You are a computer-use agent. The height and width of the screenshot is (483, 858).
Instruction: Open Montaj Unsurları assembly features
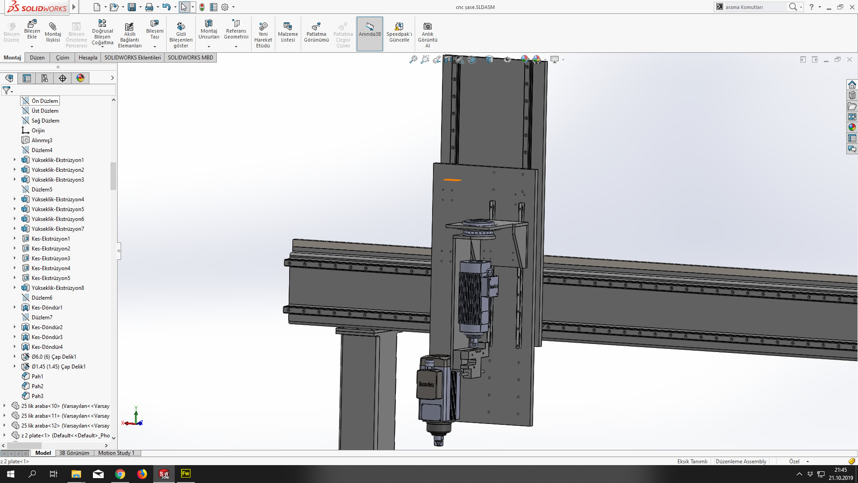[209, 30]
